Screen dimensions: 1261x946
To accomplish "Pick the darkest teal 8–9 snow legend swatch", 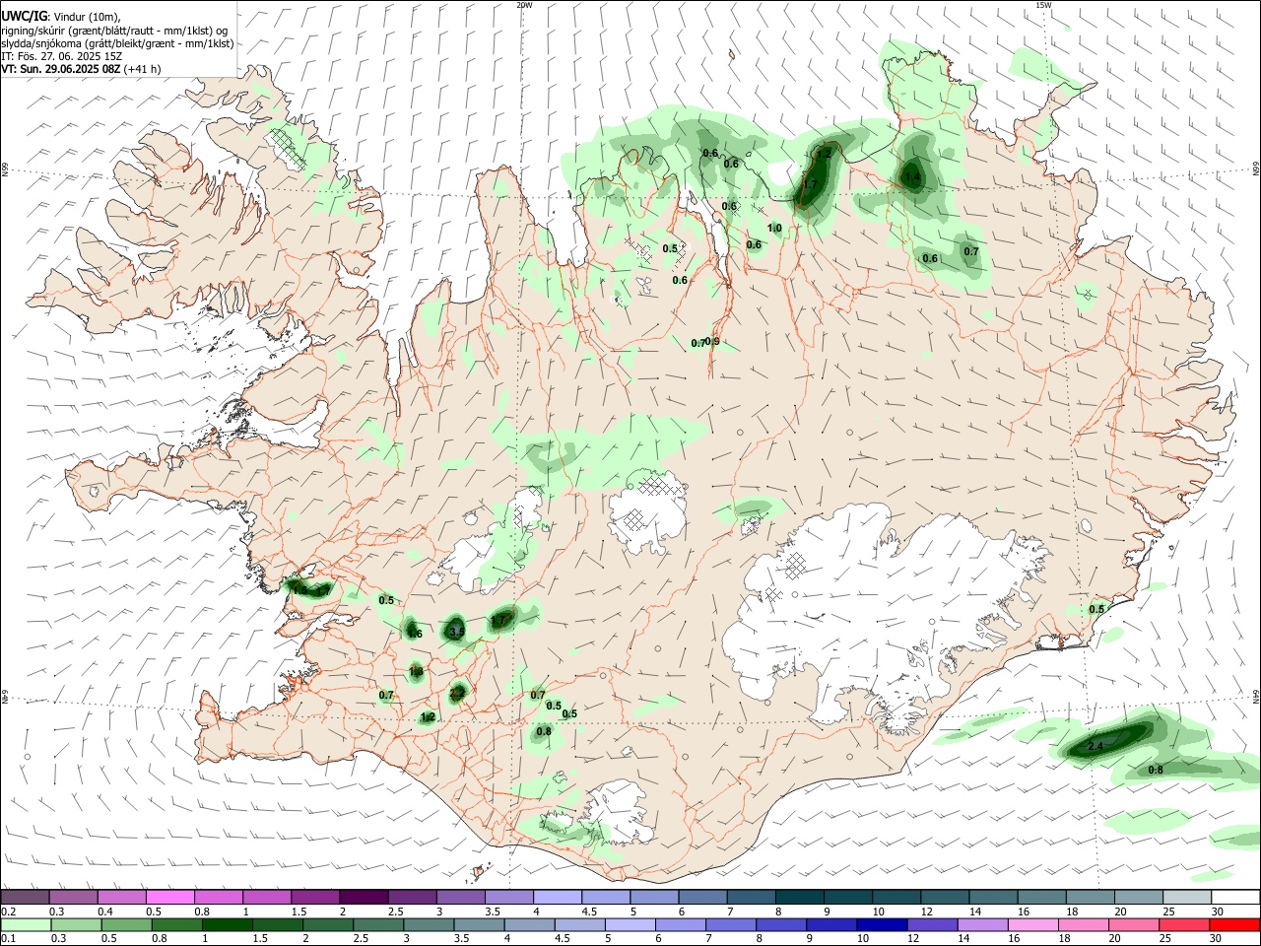I will click(799, 897).
